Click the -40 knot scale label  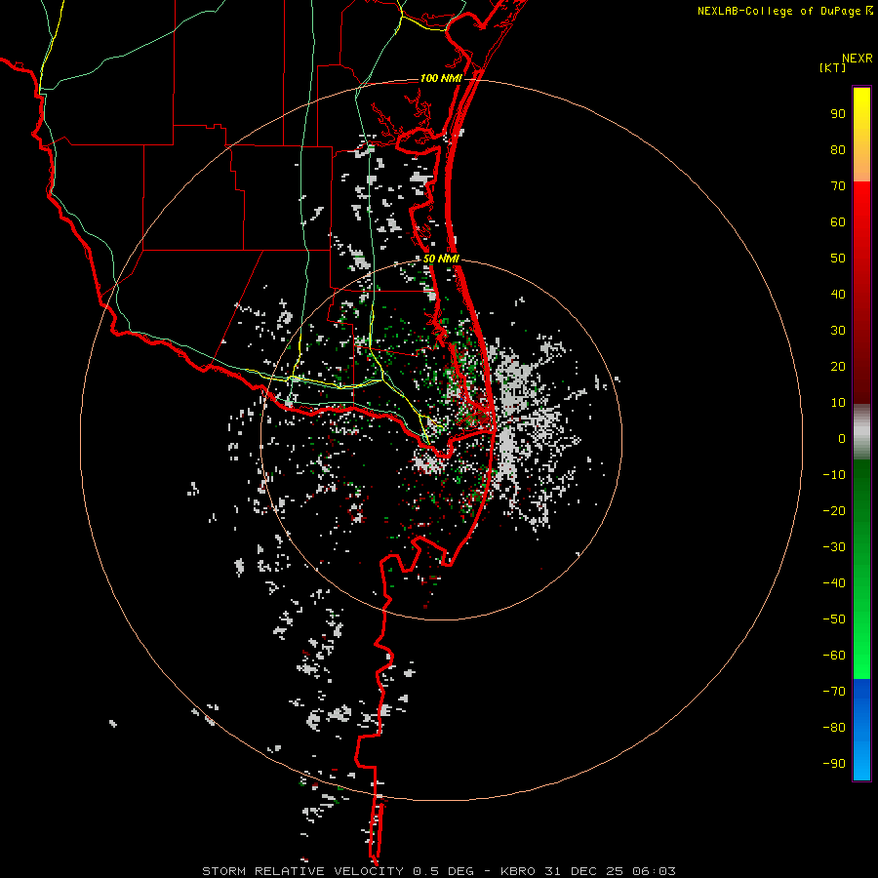tap(834, 583)
